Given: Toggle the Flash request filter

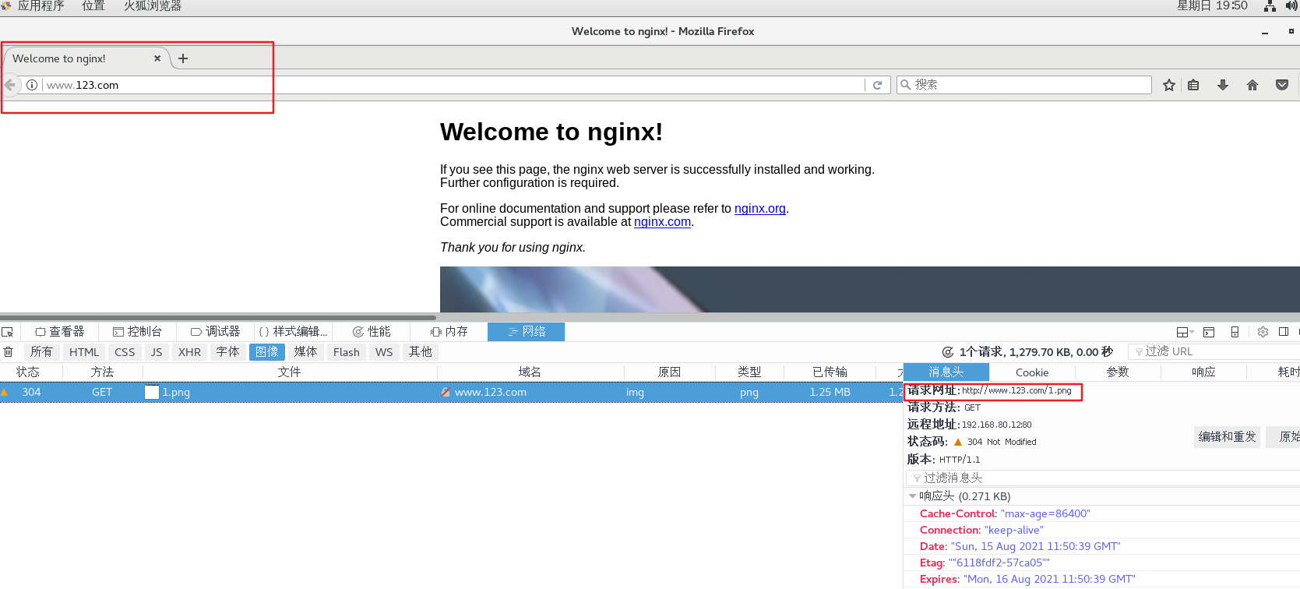Looking at the screenshot, I should 347,352.
